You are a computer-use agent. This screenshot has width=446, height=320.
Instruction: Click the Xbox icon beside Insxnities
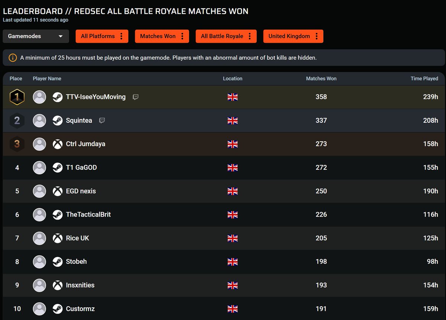tap(58, 285)
